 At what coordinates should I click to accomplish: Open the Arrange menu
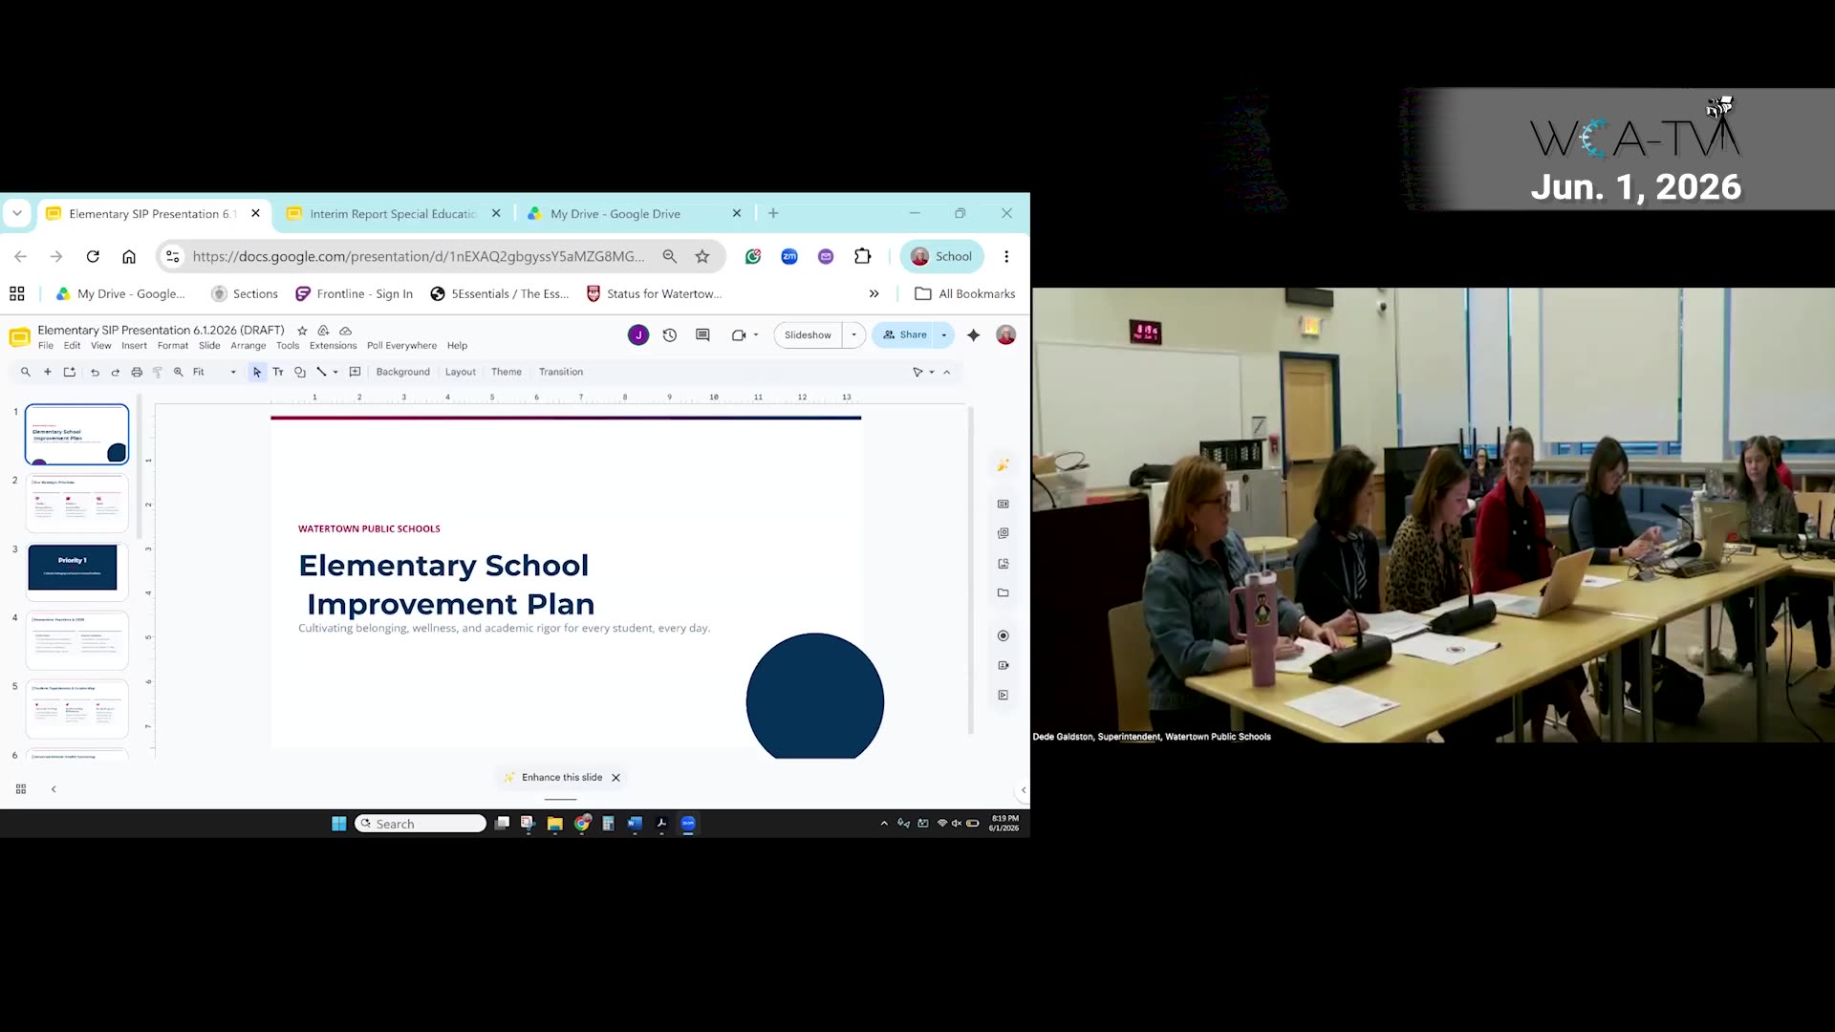tap(248, 346)
